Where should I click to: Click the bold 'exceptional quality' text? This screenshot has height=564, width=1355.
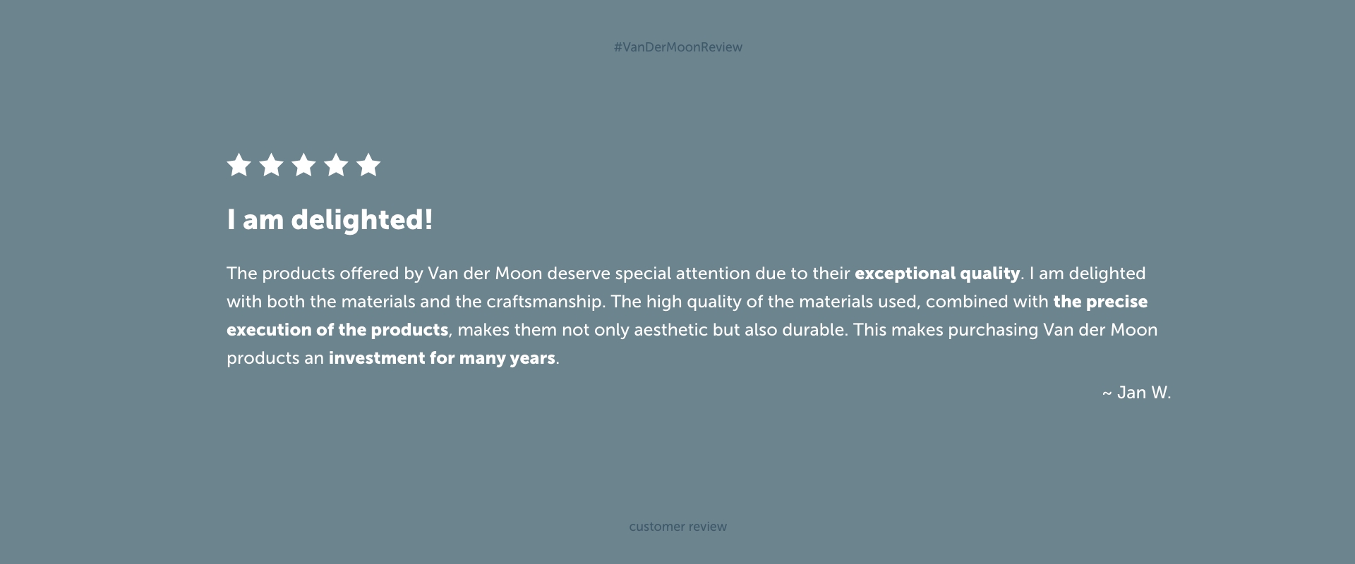(x=937, y=274)
